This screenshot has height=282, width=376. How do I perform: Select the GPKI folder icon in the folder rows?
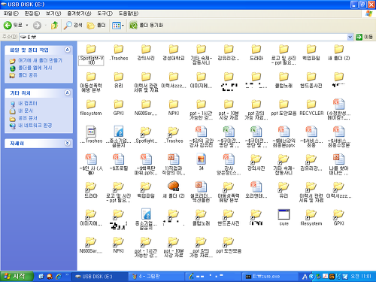pyautogui.click(x=119, y=104)
